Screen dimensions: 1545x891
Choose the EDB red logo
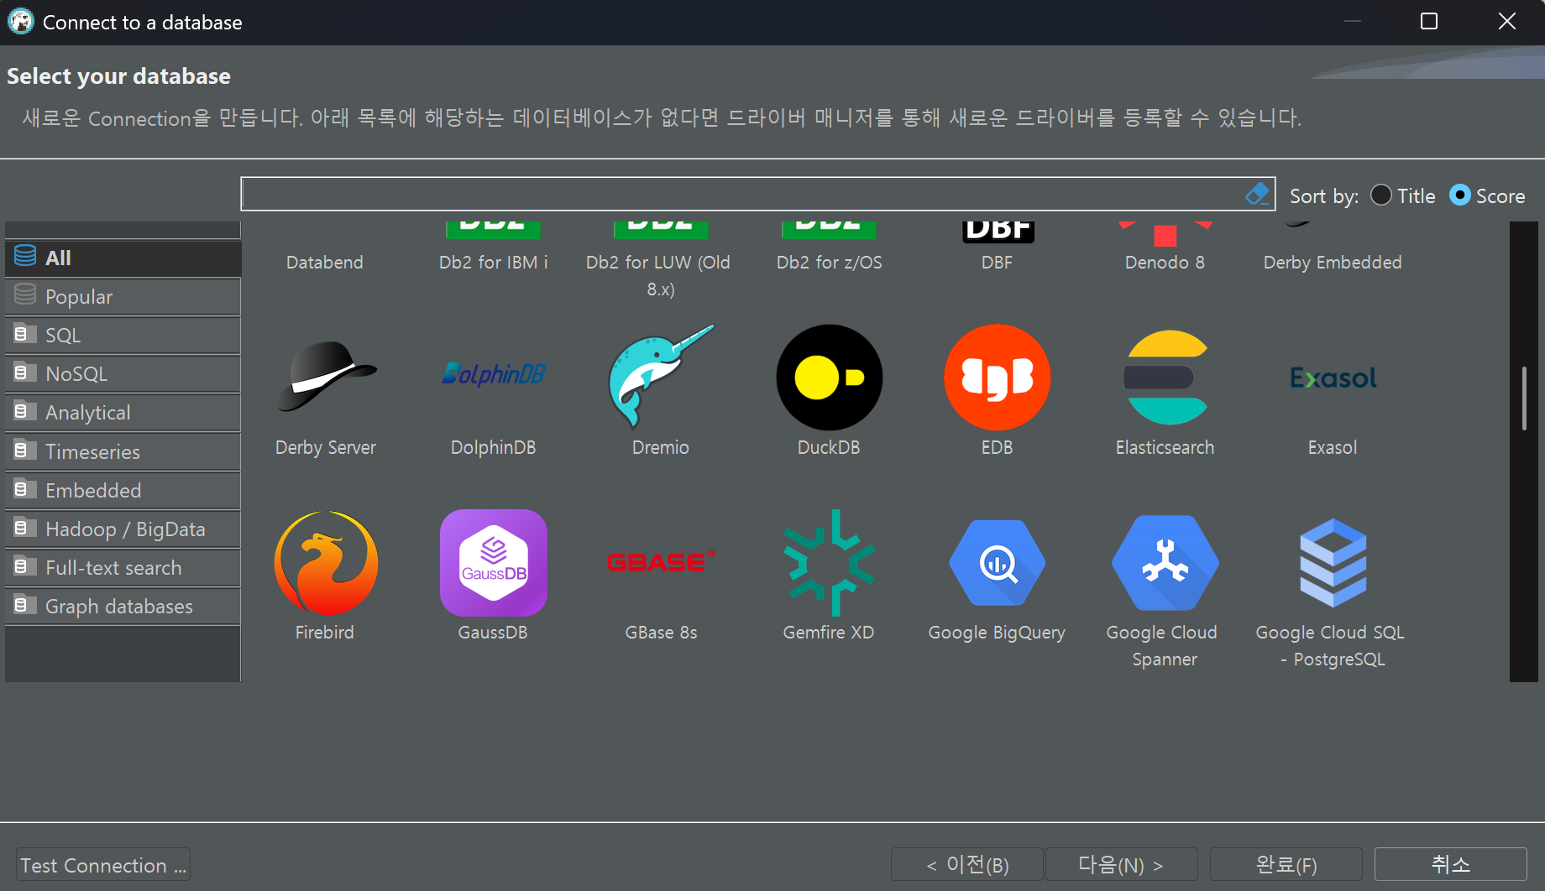997,378
